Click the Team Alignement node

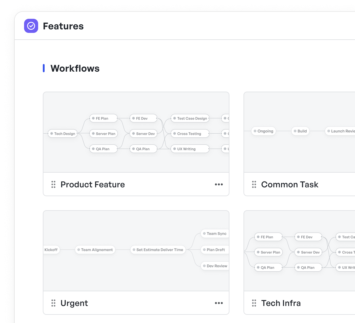coord(95,250)
